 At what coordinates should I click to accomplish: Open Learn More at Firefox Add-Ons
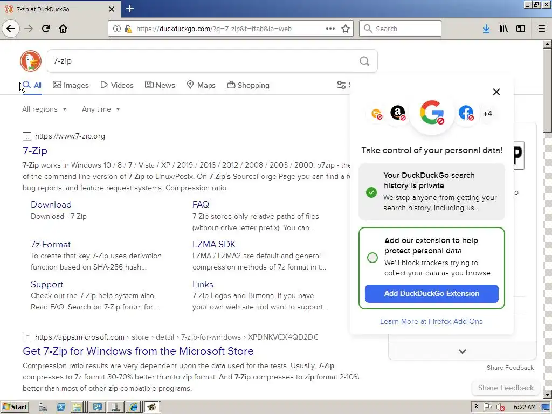(x=431, y=321)
